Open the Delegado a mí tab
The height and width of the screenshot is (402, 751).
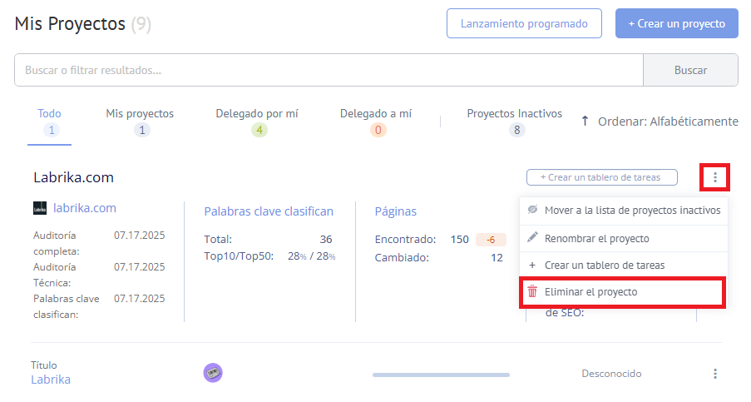tap(376, 122)
